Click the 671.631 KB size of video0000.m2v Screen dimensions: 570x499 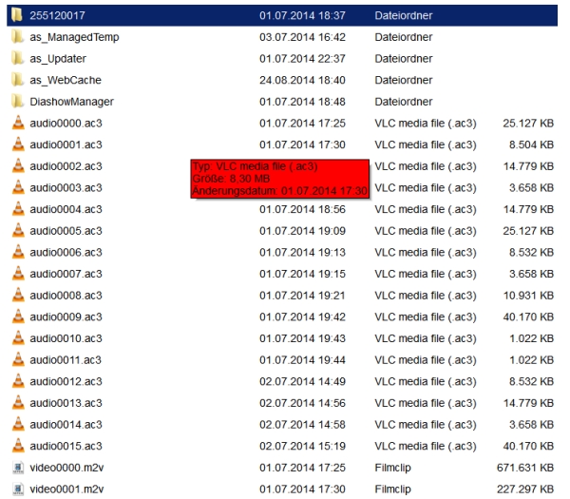pyautogui.click(x=523, y=468)
